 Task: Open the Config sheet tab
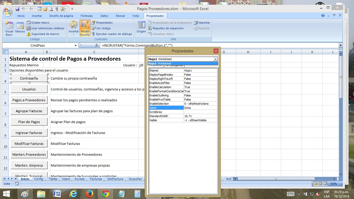(x=39, y=179)
